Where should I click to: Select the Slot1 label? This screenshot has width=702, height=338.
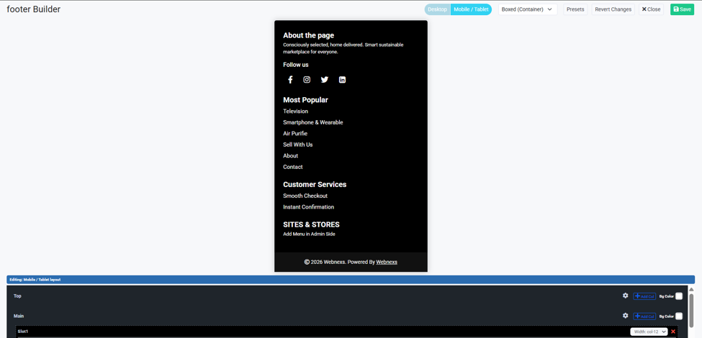23,332
